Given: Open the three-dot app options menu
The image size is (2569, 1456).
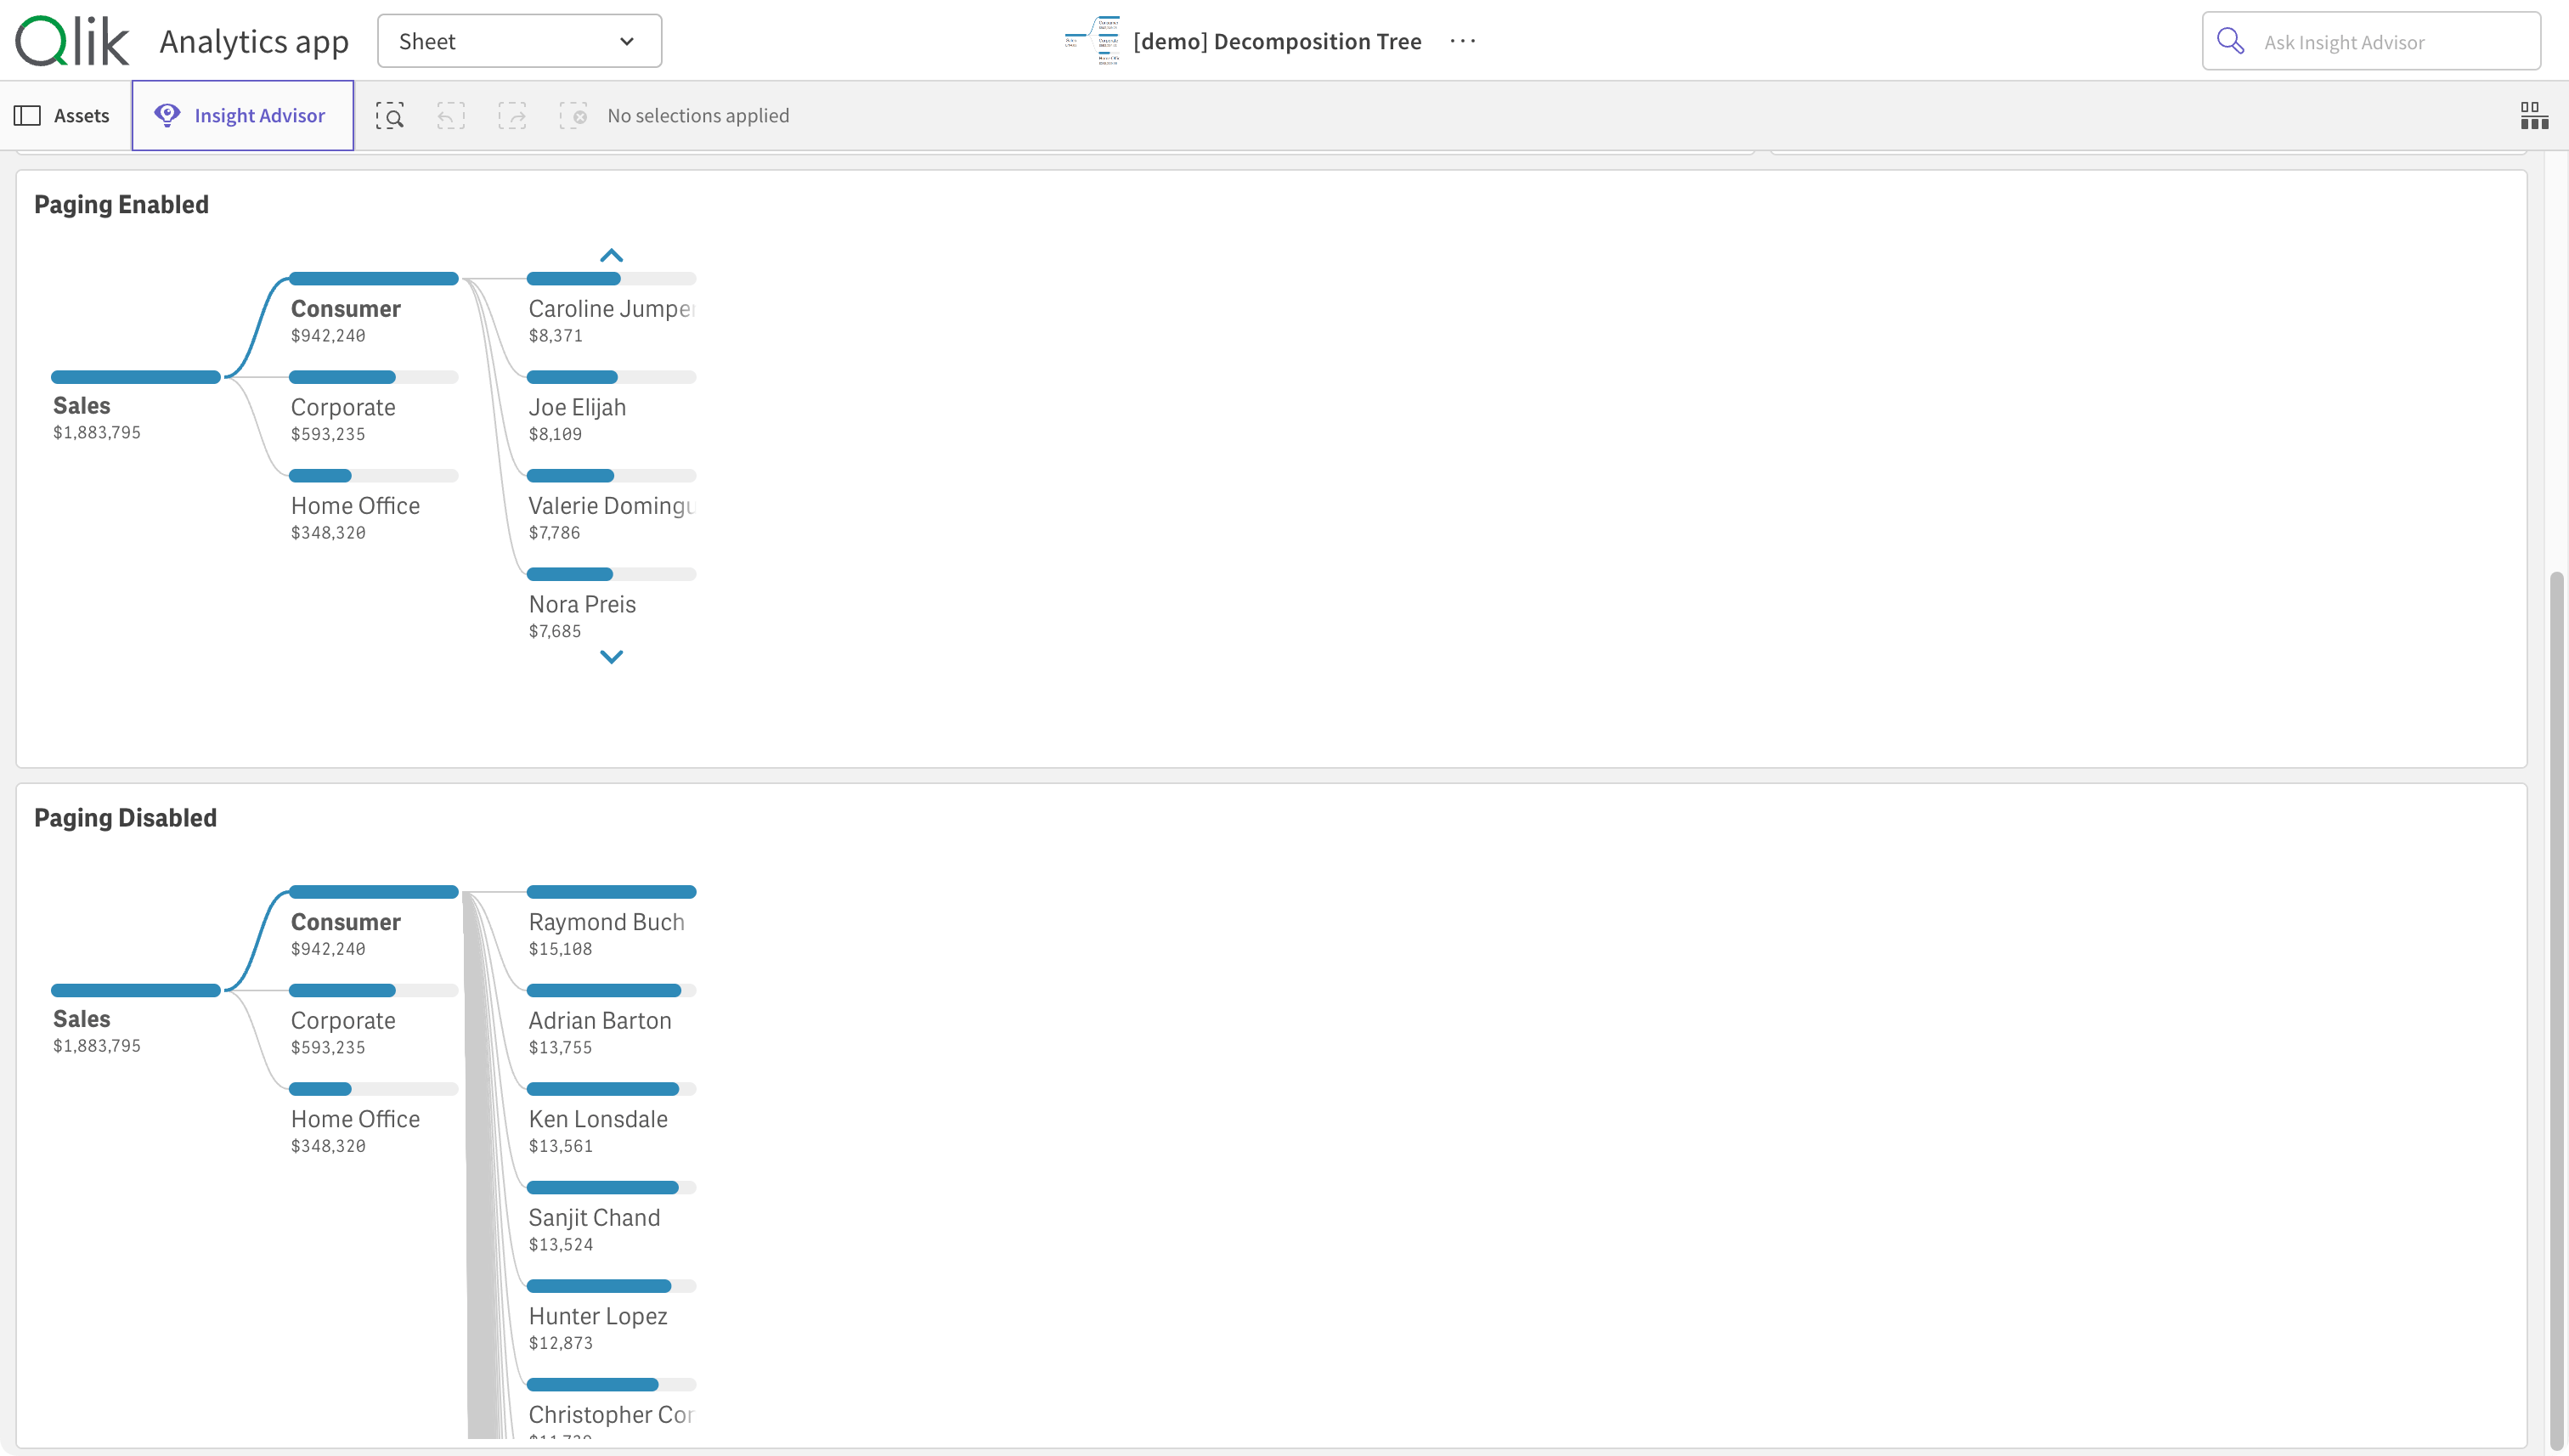Looking at the screenshot, I should (x=1462, y=41).
